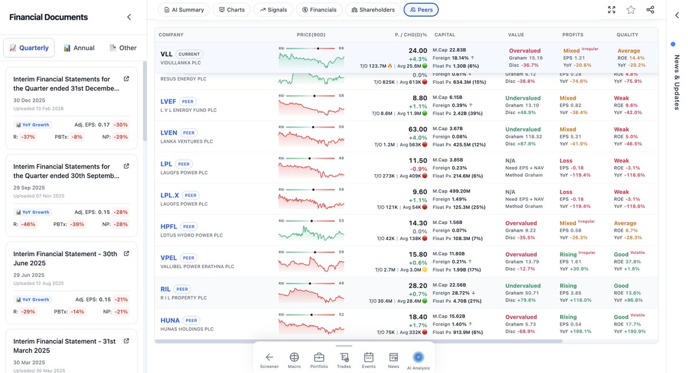
Task: Click horizontal scrollbar under peers table
Action: tap(359, 341)
